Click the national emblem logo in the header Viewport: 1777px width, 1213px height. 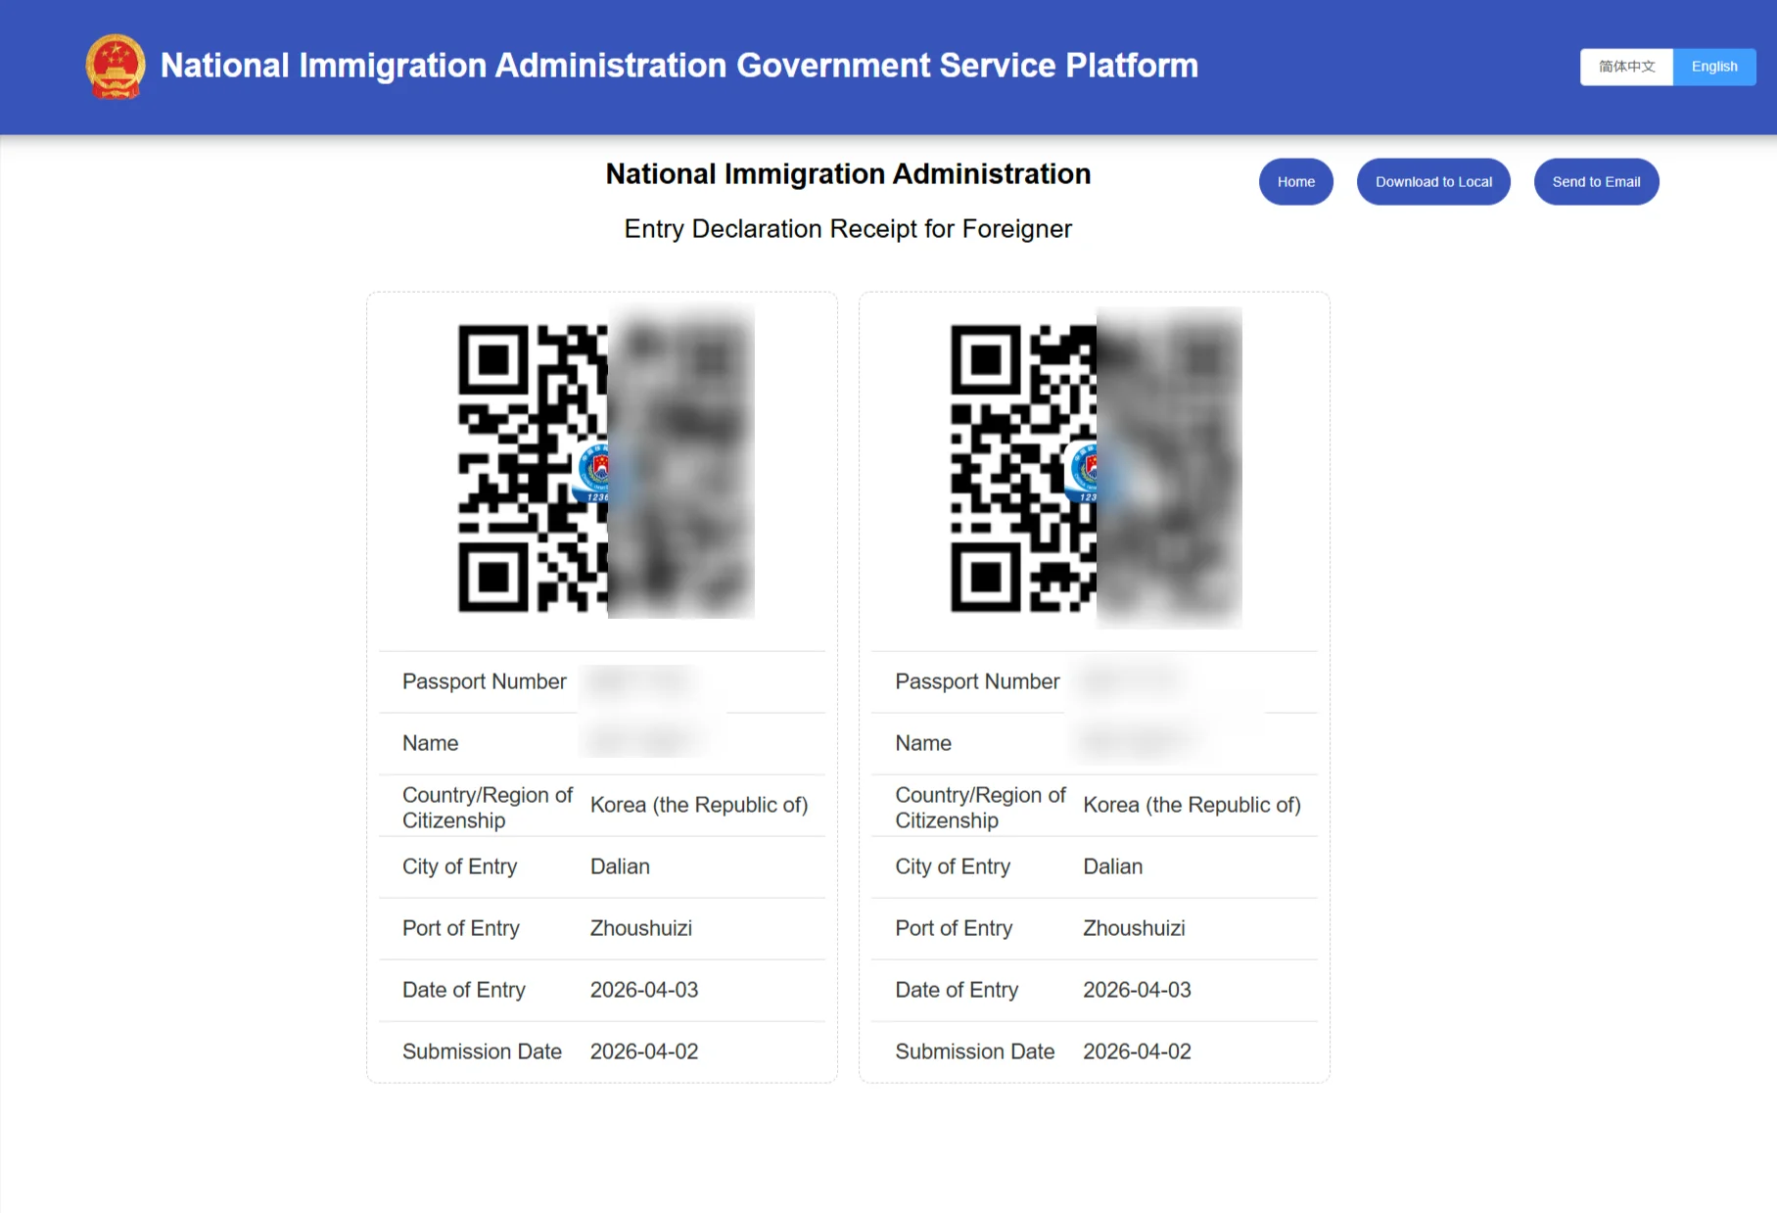(x=116, y=67)
